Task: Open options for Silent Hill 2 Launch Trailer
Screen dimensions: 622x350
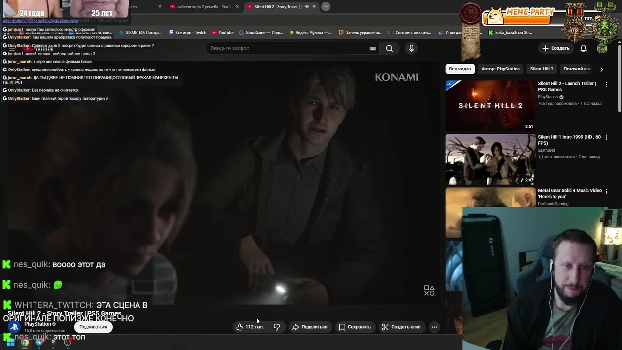Action: click(x=606, y=84)
